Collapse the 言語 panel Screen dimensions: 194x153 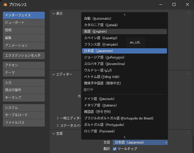[53, 134]
